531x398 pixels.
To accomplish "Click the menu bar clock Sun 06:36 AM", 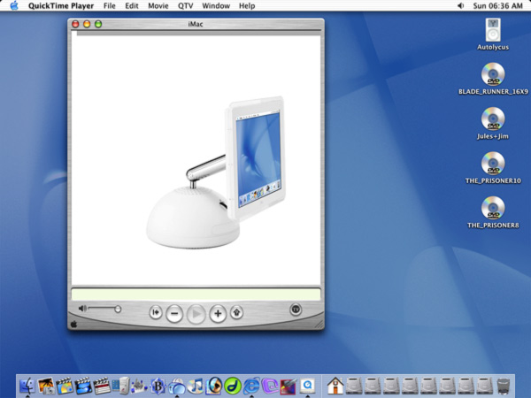I will click(497, 6).
